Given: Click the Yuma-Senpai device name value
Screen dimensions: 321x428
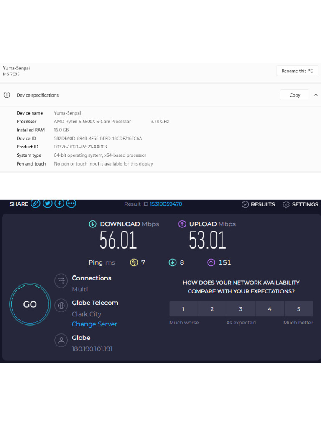Looking at the screenshot, I should pyautogui.click(x=67, y=113).
